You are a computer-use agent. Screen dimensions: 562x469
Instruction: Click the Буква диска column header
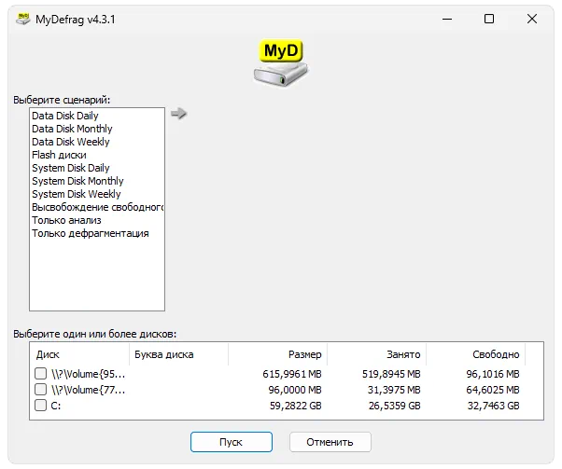(x=178, y=354)
